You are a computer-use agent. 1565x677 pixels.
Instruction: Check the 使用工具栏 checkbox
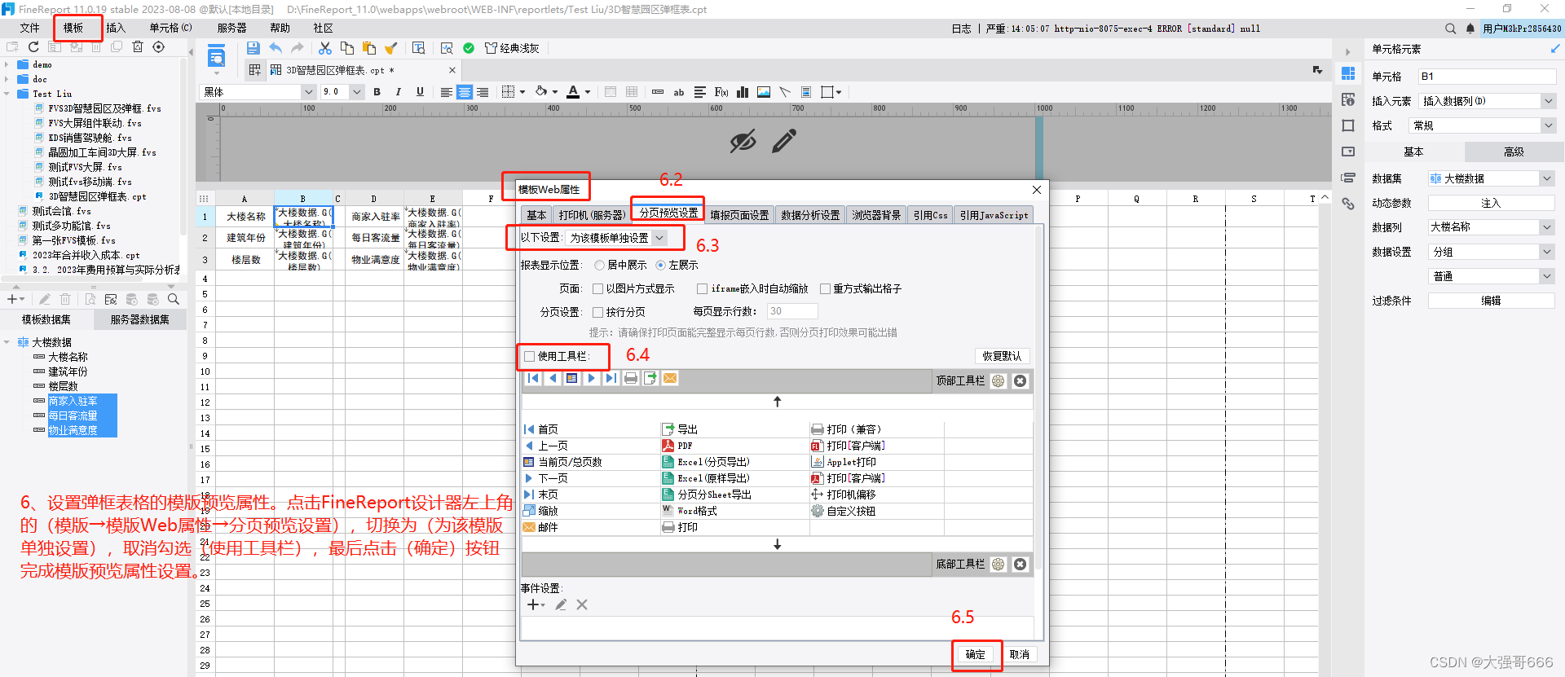coord(530,356)
